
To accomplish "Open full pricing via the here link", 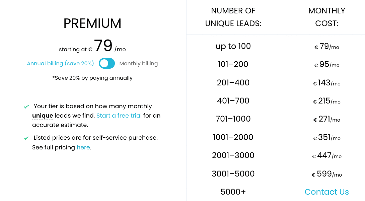I will [83, 147].
